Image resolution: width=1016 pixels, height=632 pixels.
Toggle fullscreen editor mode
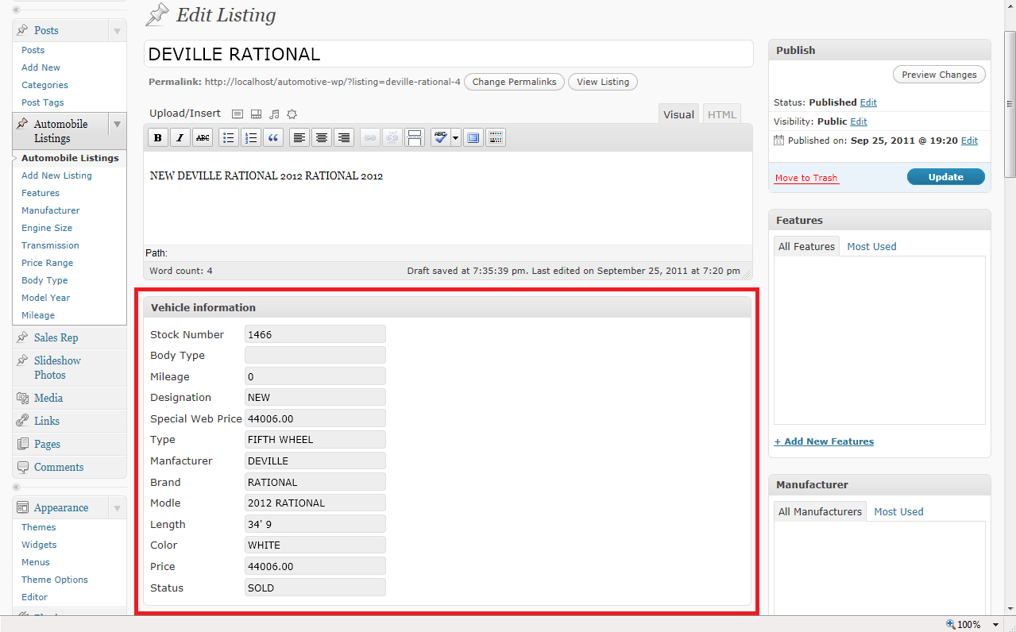(473, 138)
